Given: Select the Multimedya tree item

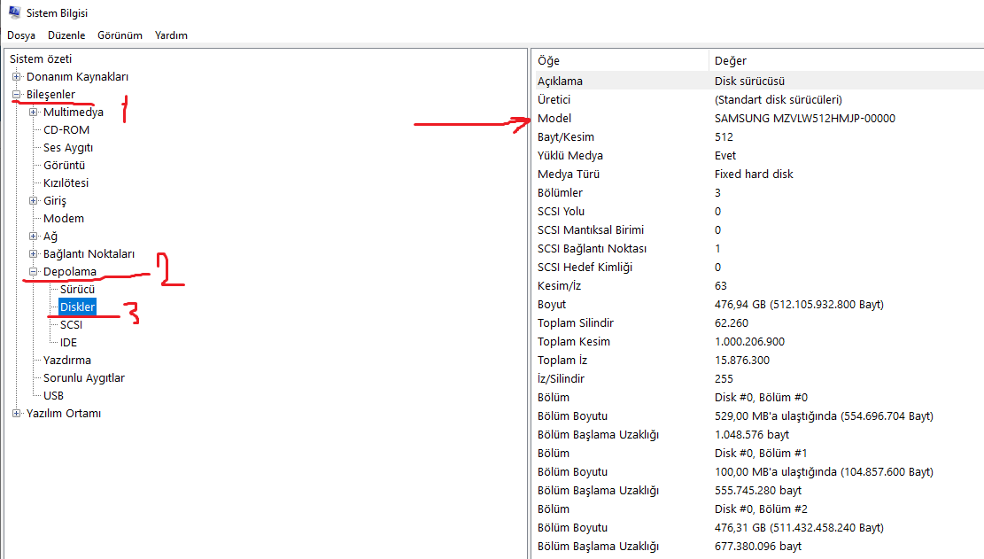Looking at the screenshot, I should pos(74,113).
